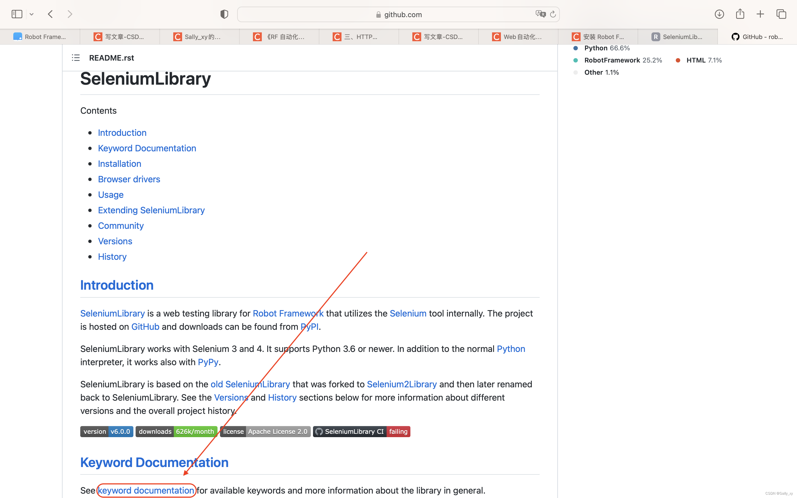Switch to the GitHub - rob... tab
Image resolution: width=797 pixels, height=498 pixels.
(757, 37)
